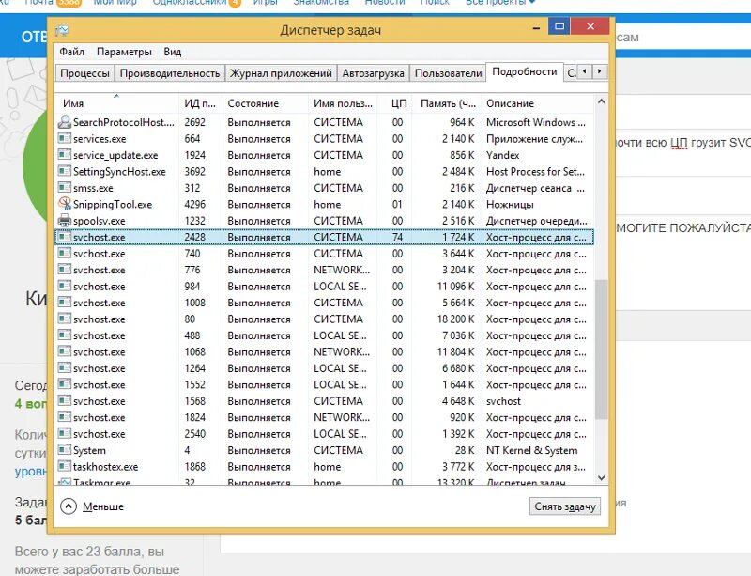Screen dimensions: 751x576
Task: Click the icon of svchost.exe PID 80
Action: (64, 319)
